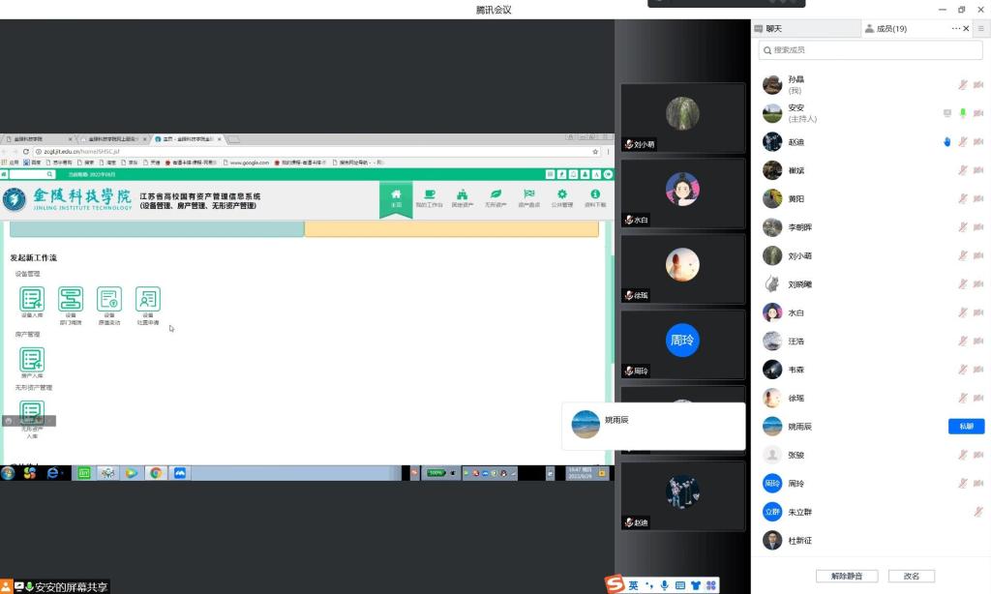The width and height of the screenshot is (991, 594).
Task: Click the 设备入库 icon in shared screen
Action: pyautogui.click(x=32, y=300)
